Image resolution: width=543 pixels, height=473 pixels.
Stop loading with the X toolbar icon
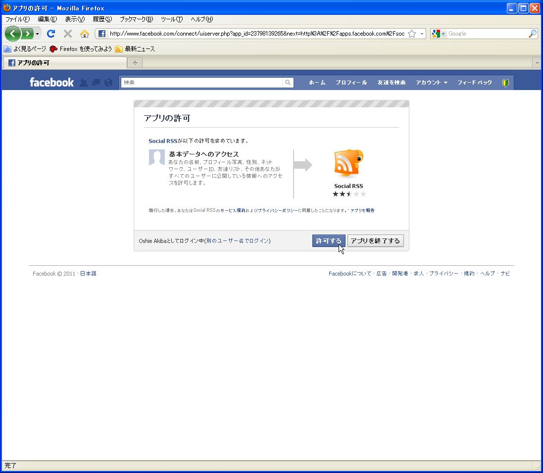click(x=68, y=34)
